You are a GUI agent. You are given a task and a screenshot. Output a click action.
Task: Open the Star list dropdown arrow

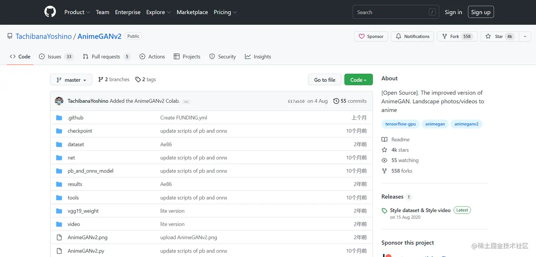coord(525,36)
